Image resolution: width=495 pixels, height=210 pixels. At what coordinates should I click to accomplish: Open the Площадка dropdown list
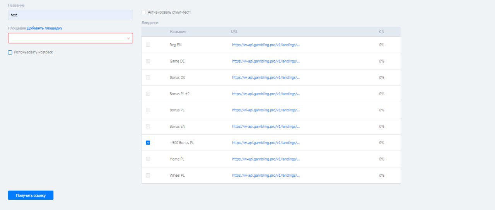click(x=70, y=38)
